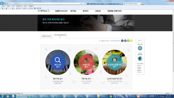Expand the dropdown arrow next to printer icon
The height and width of the screenshot is (98, 174).
[15, 8]
